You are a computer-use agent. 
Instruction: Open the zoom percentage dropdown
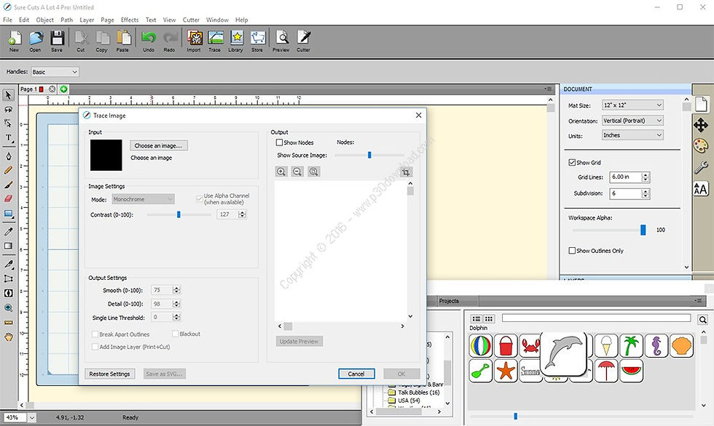(x=32, y=417)
